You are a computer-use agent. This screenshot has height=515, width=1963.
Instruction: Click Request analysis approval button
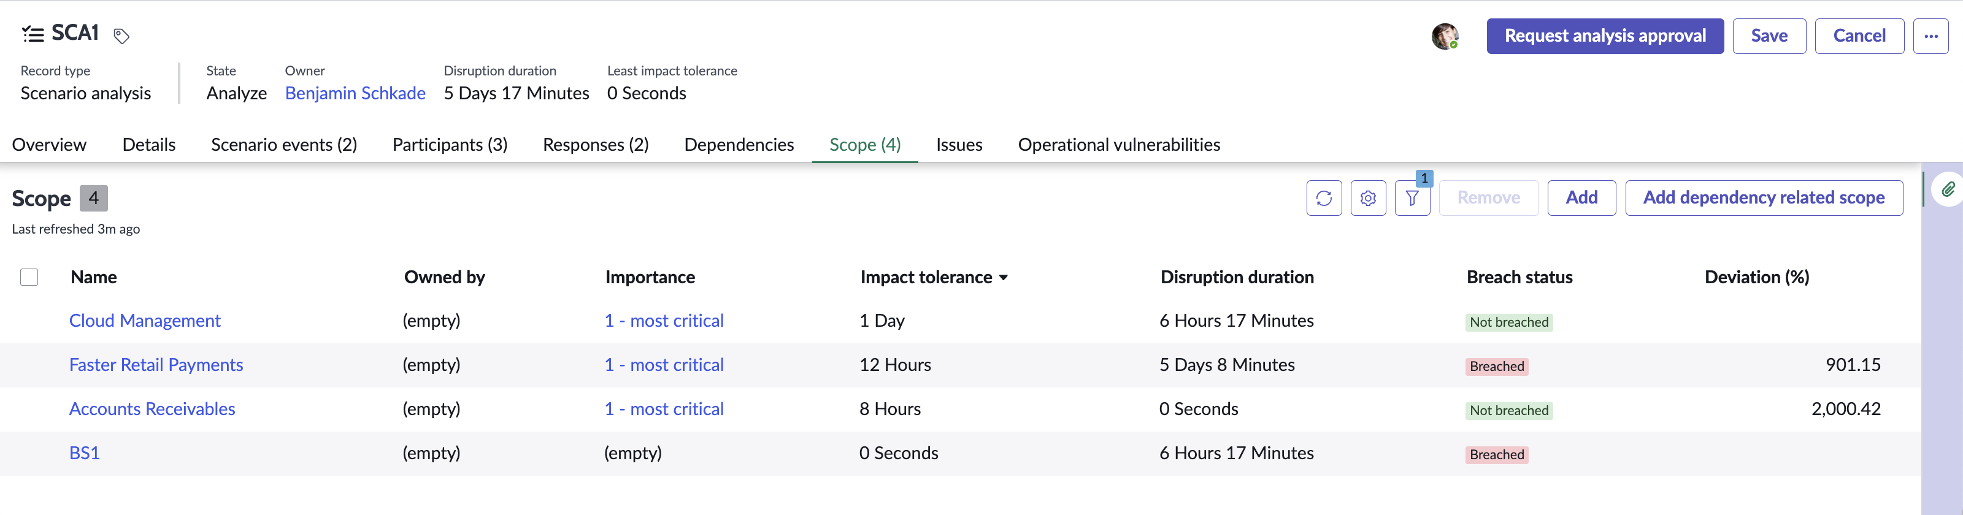1605,36
